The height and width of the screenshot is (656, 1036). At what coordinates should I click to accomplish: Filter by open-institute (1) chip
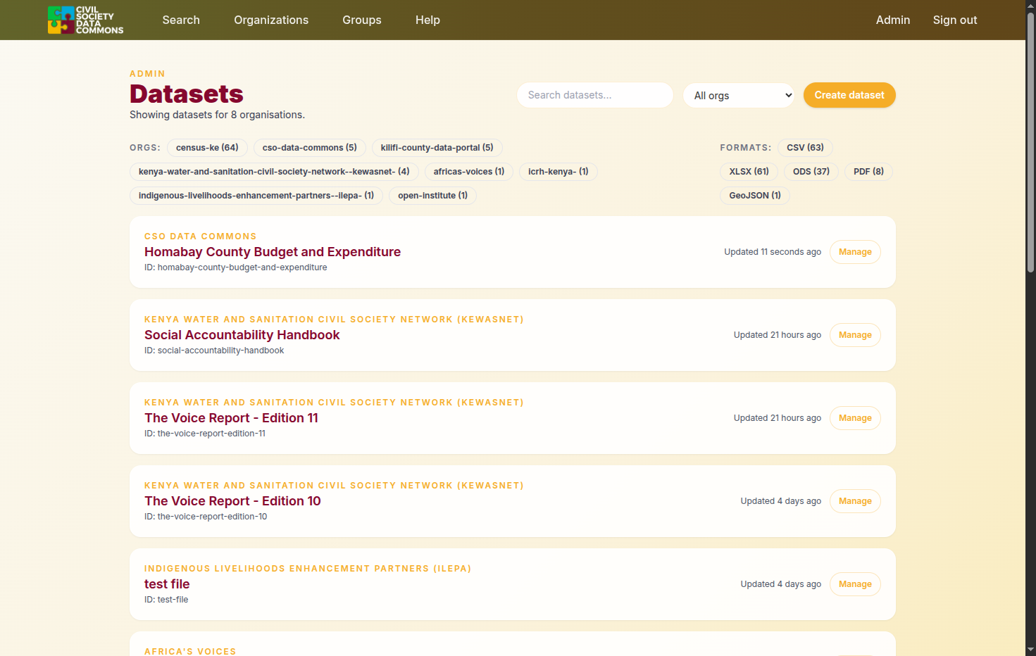[433, 196]
